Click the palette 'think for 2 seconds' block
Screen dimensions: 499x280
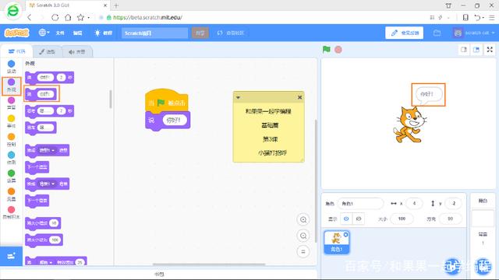tap(50, 110)
